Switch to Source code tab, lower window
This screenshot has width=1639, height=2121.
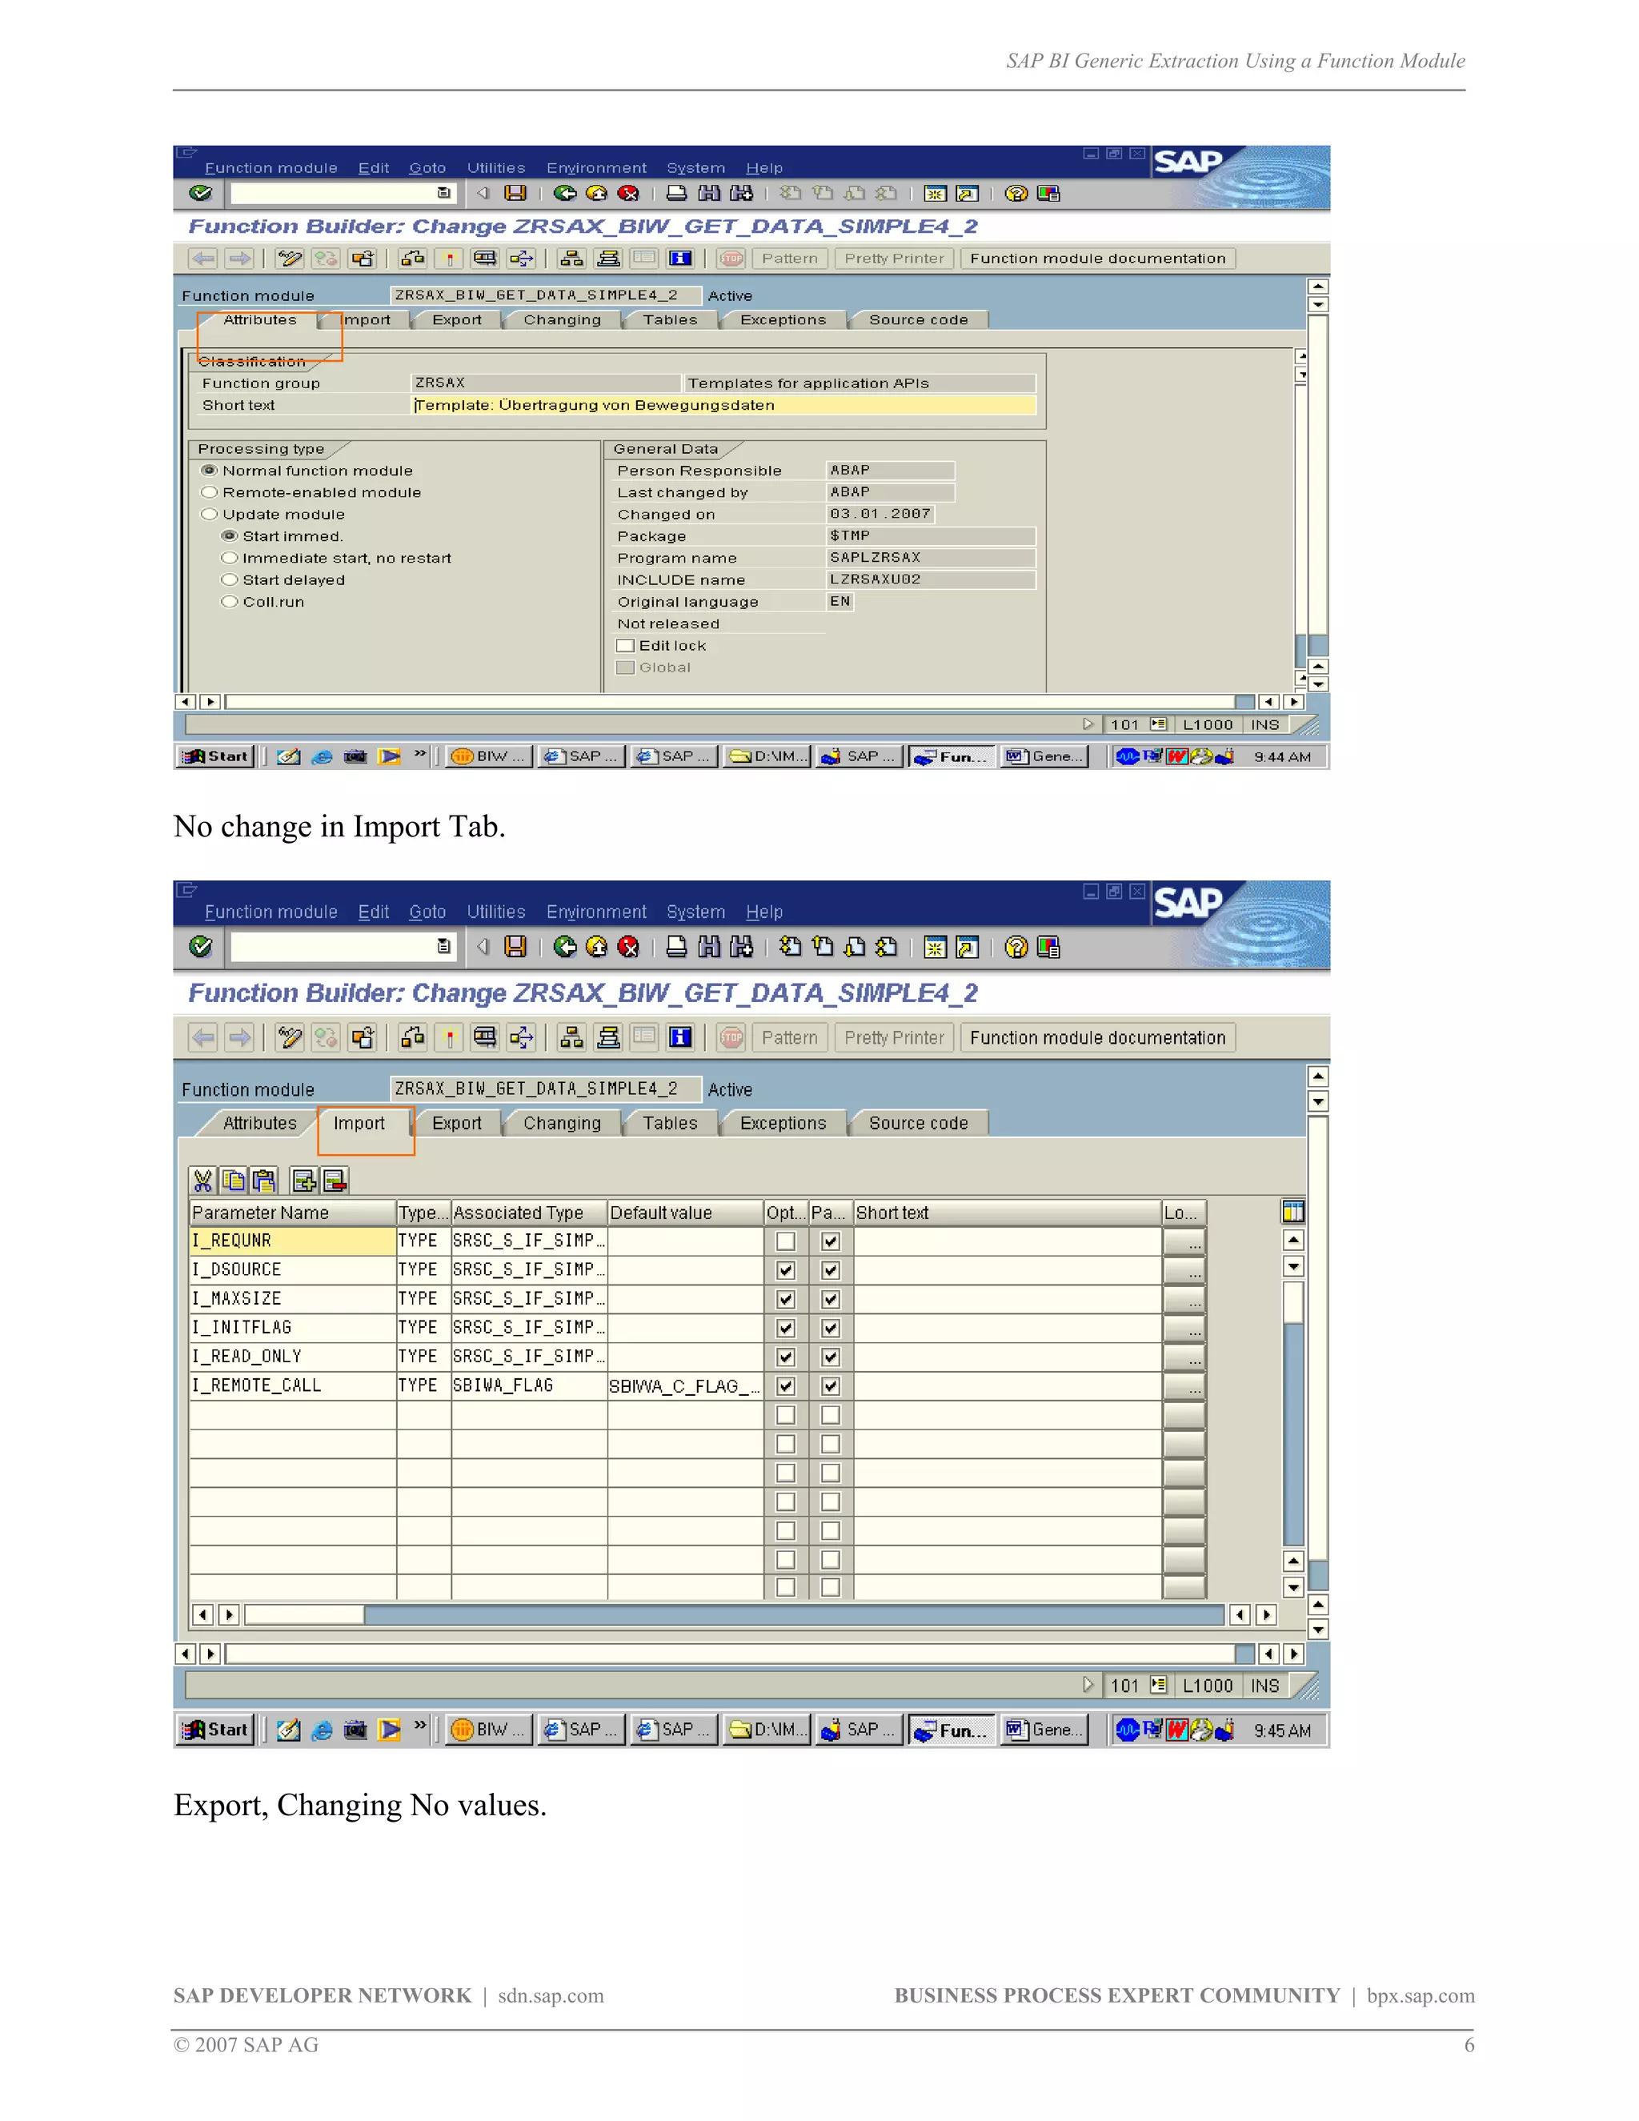[919, 1123]
